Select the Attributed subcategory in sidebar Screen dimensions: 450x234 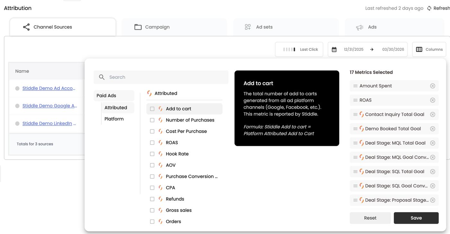tap(118, 108)
